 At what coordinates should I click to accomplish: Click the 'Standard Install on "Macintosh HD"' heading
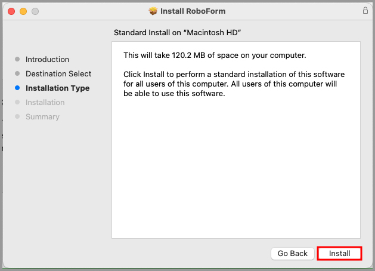[177, 33]
